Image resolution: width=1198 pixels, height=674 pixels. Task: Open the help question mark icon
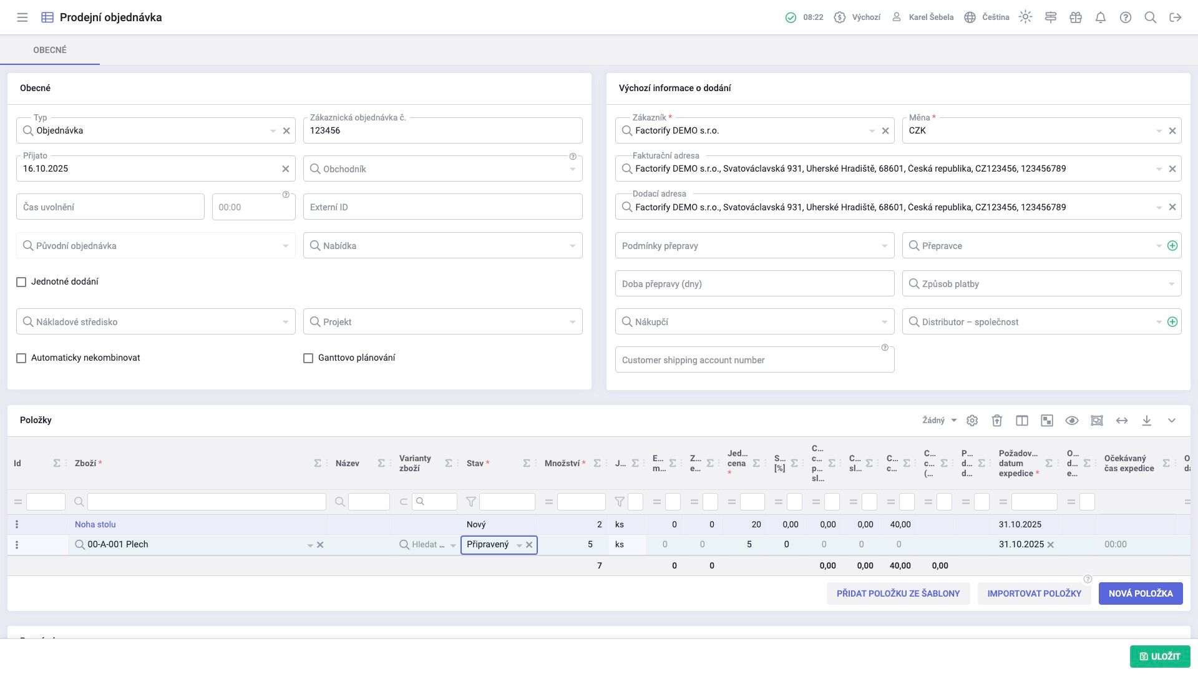[x=1126, y=17]
